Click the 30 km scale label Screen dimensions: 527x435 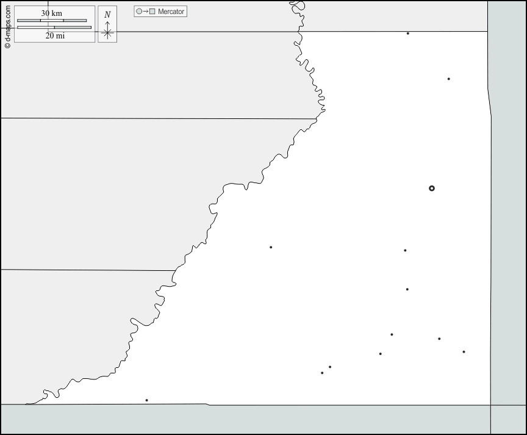[x=52, y=13]
